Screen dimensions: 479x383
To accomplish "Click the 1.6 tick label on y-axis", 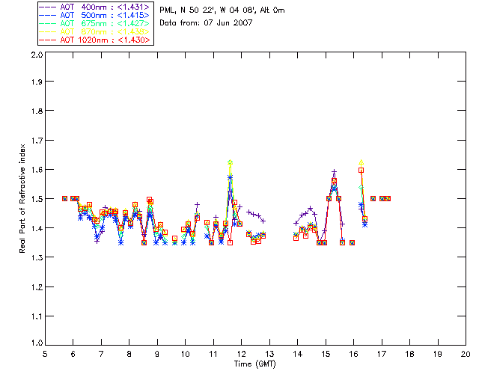I will click(x=37, y=170).
